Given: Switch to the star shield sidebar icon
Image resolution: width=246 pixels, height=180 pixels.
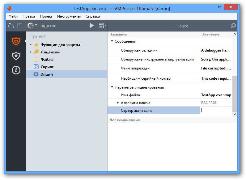Looking at the screenshot, I should [x=16, y=56].
